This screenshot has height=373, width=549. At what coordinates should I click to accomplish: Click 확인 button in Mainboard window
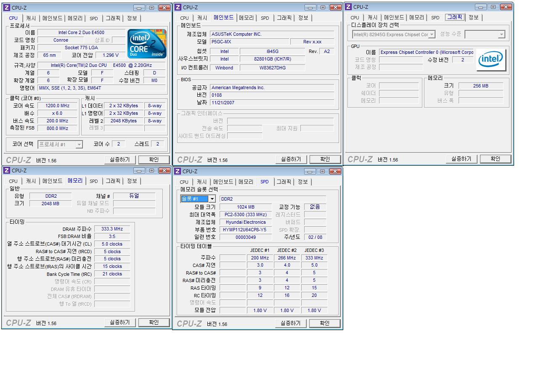(x=325, y=159)
